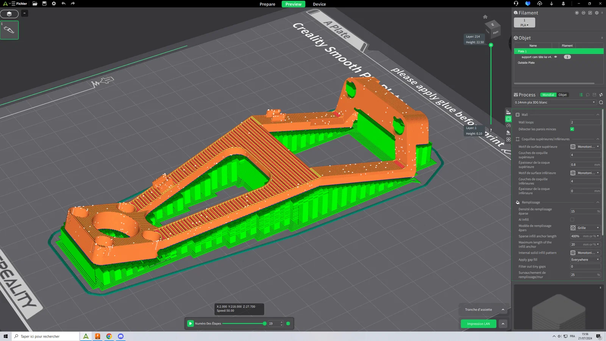The width and height of the screenshot is (606, 341).
Task: Reset view with the home icon
Action: click(485, 17)
